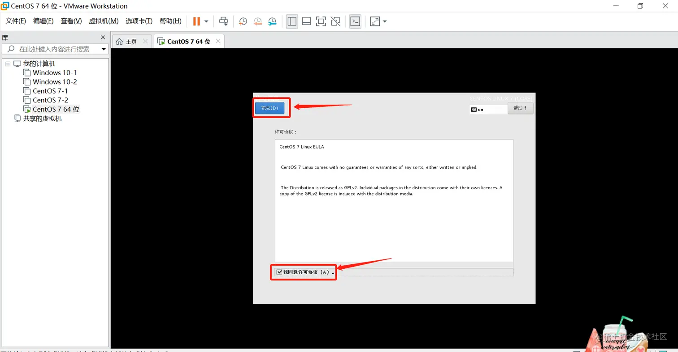The image size is (678, 352).
Task: Close the 主页 tab
Action: pyautogui.click(x=145, y=41)
